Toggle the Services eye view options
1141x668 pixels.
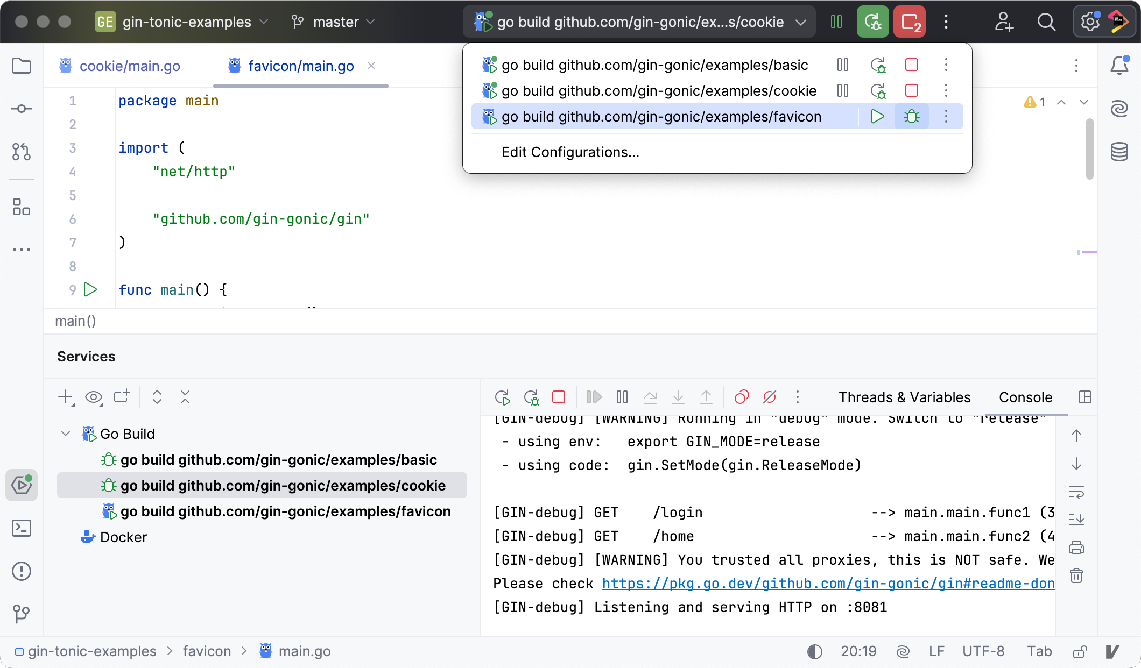point(94,397)
